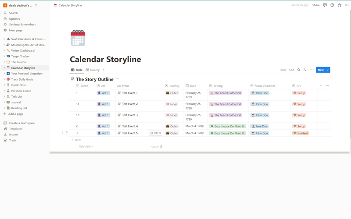Expand Calendar Storyline page toggle
351x219 pixels.
pyautogui.click(x=4, y=68)
